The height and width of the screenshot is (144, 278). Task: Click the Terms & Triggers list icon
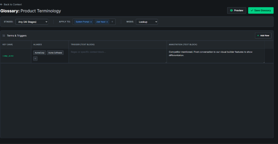pos(4,36)
